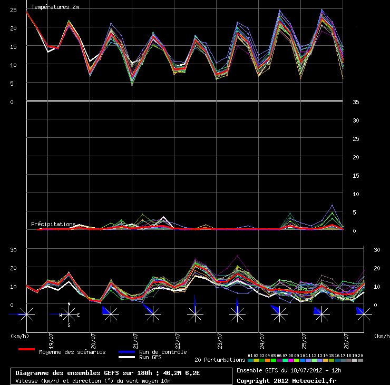Click wind rose between 22/07 and 23/07 labels

pyautogui.click(x=195, y=315)
